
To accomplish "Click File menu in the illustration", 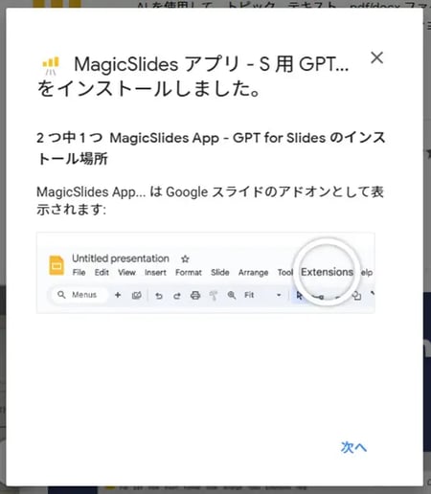I will [79, 272].
